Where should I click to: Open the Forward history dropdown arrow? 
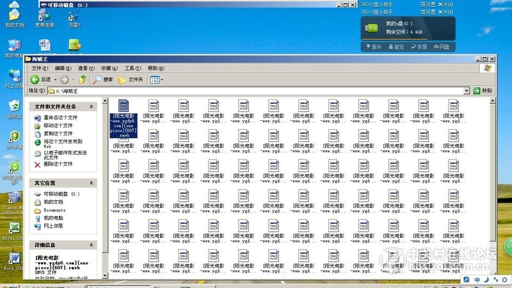(73, 79)
